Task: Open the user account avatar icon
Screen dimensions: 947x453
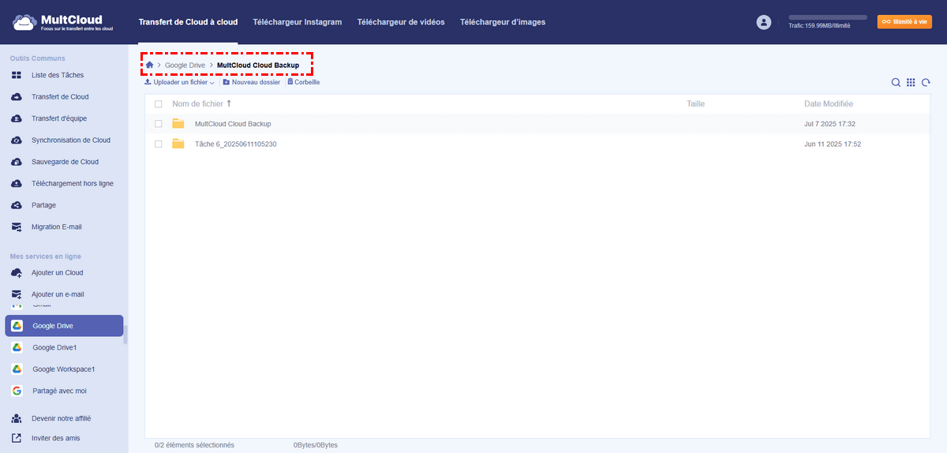Action: click(x=763, y=22)
